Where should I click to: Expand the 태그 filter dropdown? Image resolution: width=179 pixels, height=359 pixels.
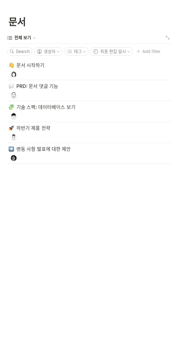pos(76,51)
